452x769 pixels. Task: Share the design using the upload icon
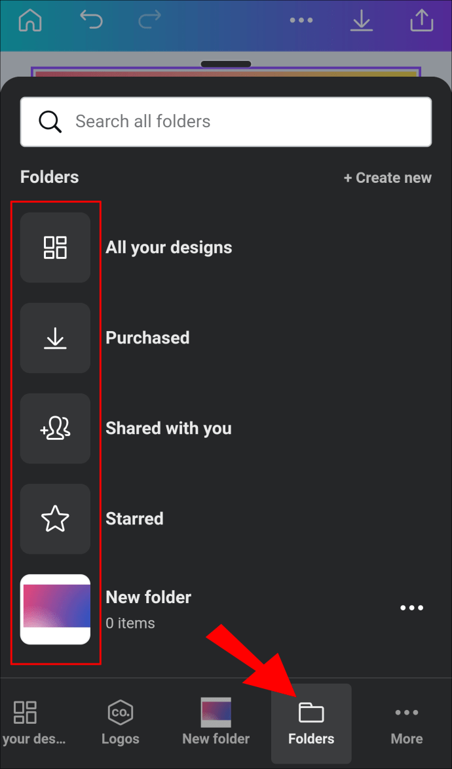(x=422, y=20)
